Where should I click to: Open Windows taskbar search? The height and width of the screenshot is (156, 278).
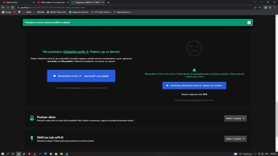8,154
